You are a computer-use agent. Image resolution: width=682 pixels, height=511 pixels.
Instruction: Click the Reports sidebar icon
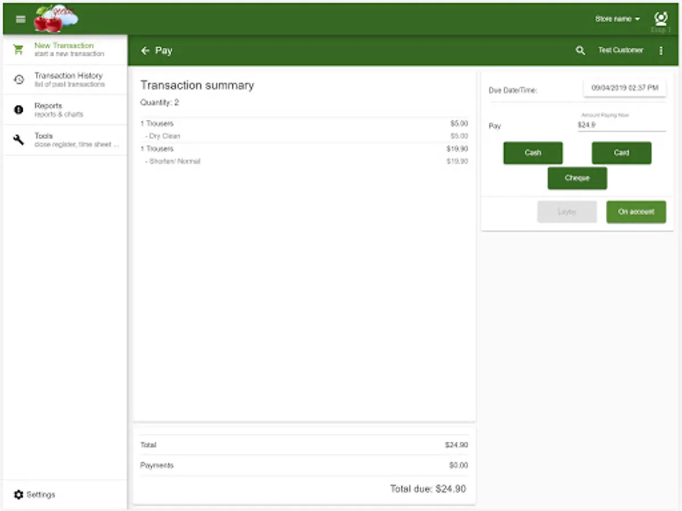point(19,110)
